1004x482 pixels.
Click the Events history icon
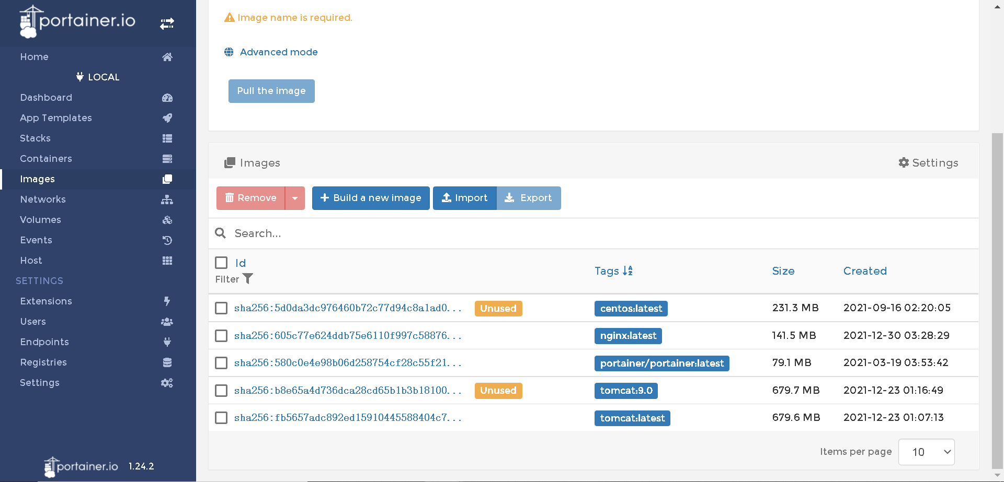point(167,240)
